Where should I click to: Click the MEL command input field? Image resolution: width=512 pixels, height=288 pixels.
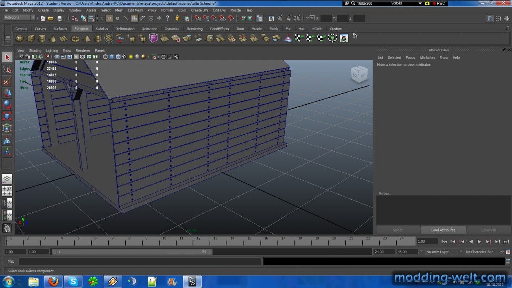[139, 261]
